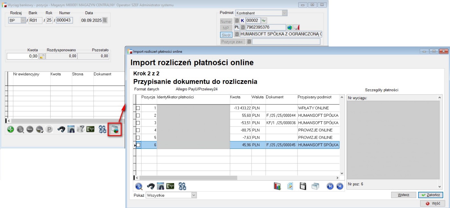The image size is (450, 208).
Task: Click the globe icon next to NIP field
Action: pyautogui.click(x=290, y=27)
